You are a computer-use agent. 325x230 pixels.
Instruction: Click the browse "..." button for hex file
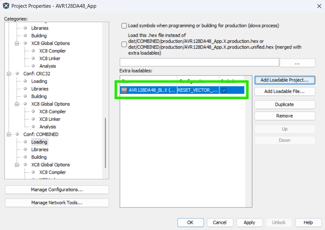point(297,63)
